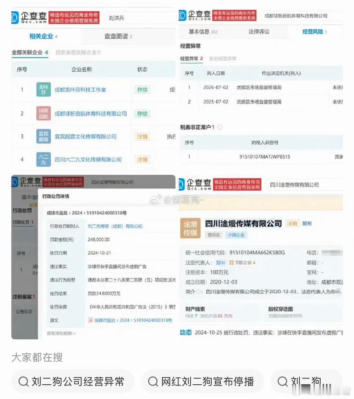Click the 2024-10-21 penalty date value
The image size is (354, 399).
(x=99, y=253)
